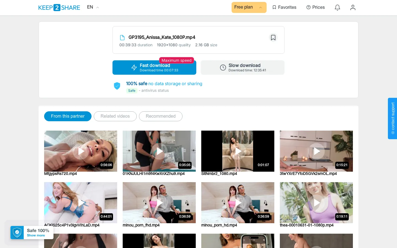
Task: Click Show more in Safe widget
Action: (x=36, y=235)
